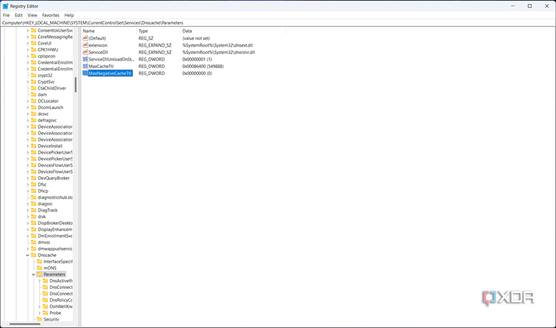Select the MaxNegativeCacheTtl value name
This screenshot has width=556, height=328.
[111, 73]
